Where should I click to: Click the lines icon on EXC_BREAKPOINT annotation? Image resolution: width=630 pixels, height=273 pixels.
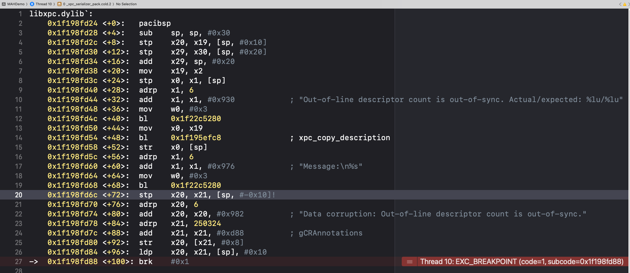[409, 262]
